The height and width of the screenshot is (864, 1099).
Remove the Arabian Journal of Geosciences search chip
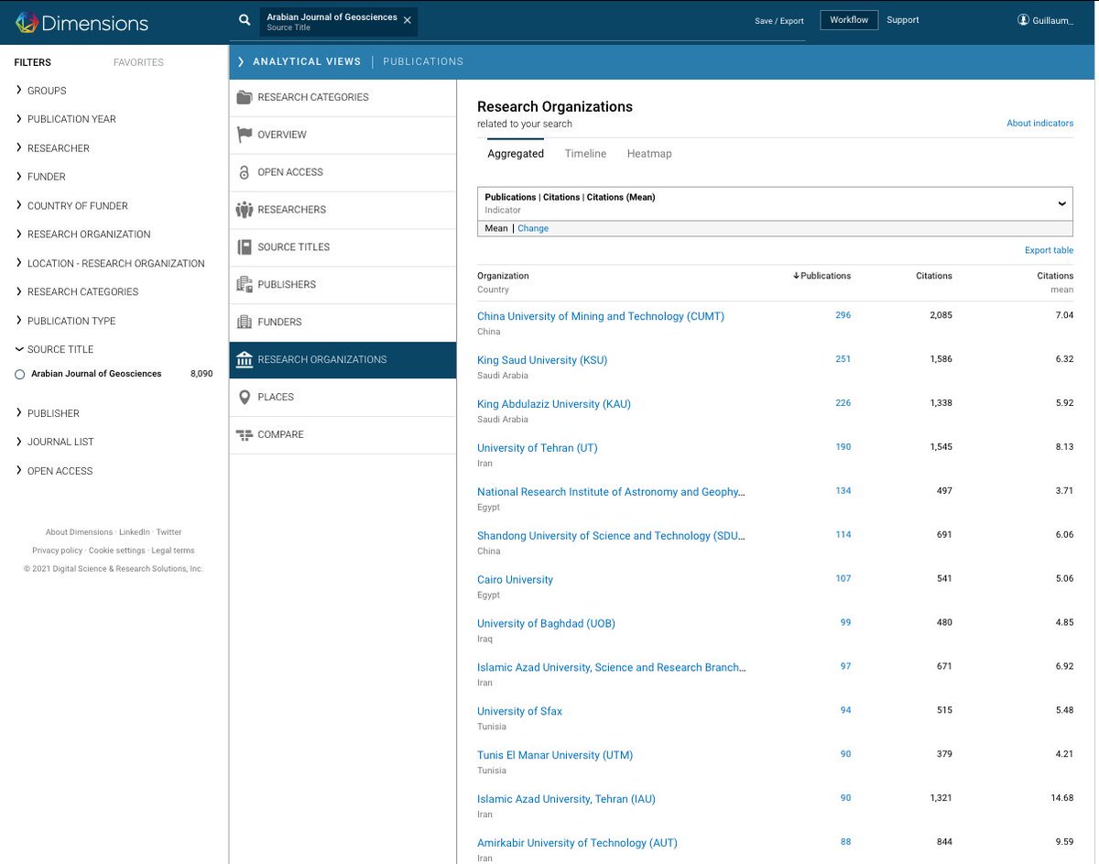408,20
